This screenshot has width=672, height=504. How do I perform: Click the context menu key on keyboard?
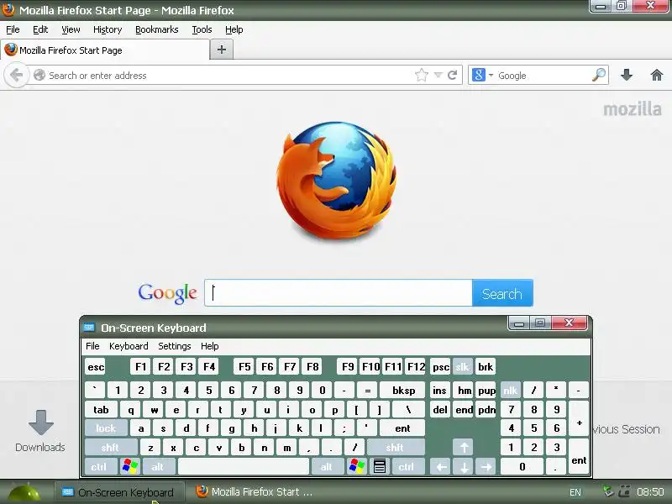click(380, 466)
